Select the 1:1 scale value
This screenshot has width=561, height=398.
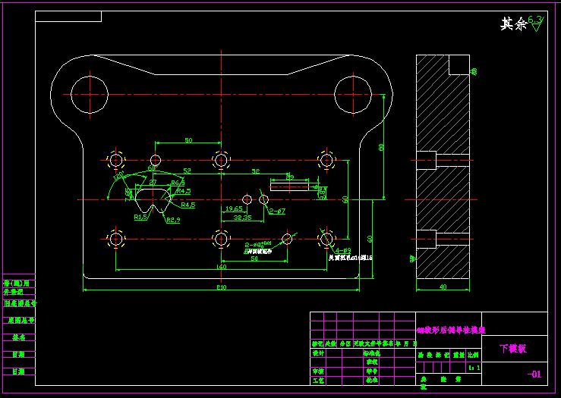click(x=474, y=367)
